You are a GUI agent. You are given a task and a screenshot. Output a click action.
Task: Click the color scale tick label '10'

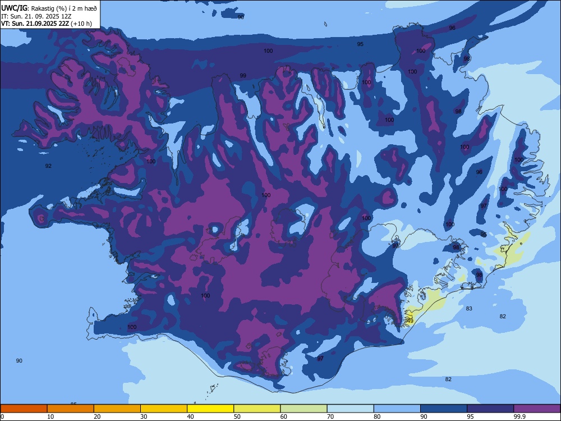[50, 417]
